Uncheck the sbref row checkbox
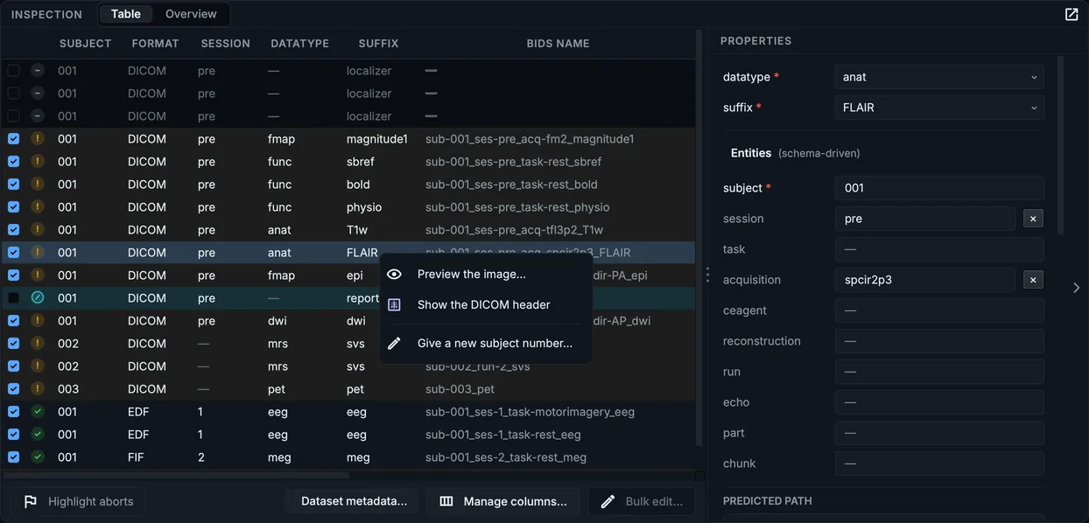Screen dimensions: 1089x523 [x=14, y=162]
